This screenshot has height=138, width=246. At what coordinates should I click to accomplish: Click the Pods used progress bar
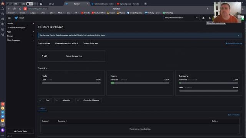tap(71, 83)
